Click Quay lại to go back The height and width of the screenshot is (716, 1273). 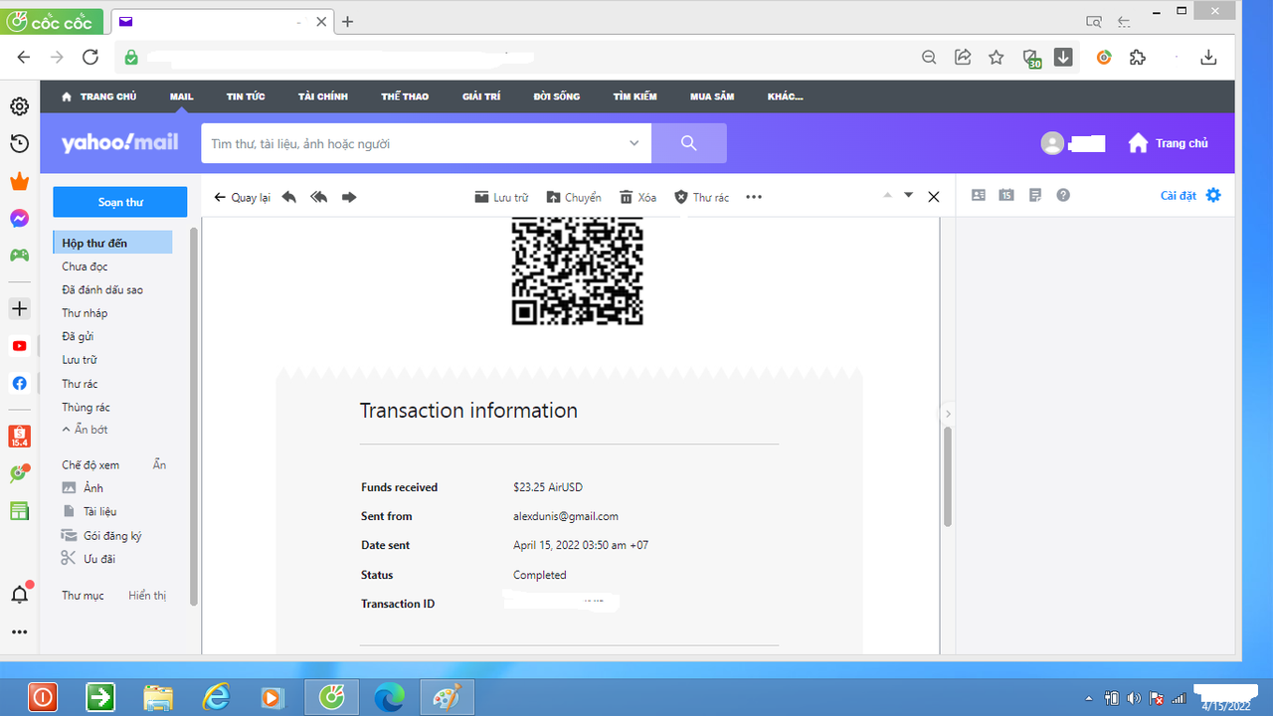(243, 197)
